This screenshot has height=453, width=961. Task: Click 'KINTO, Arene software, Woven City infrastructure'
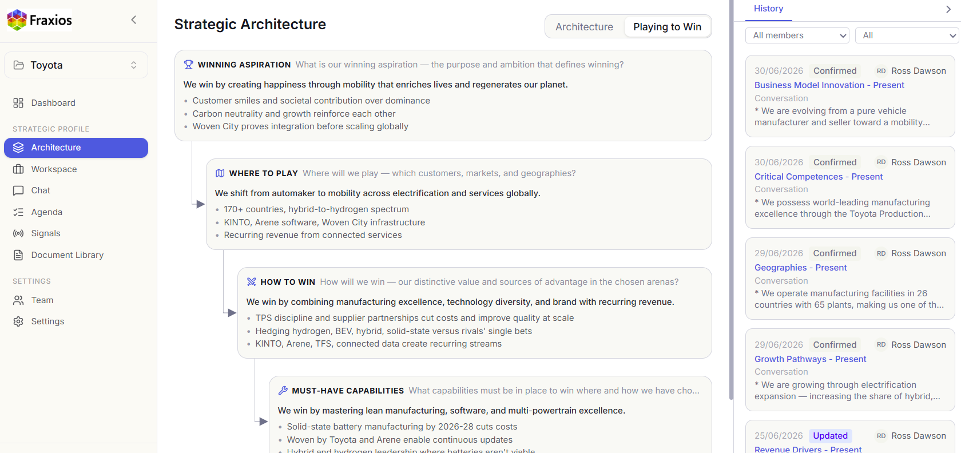coord(324,222)
